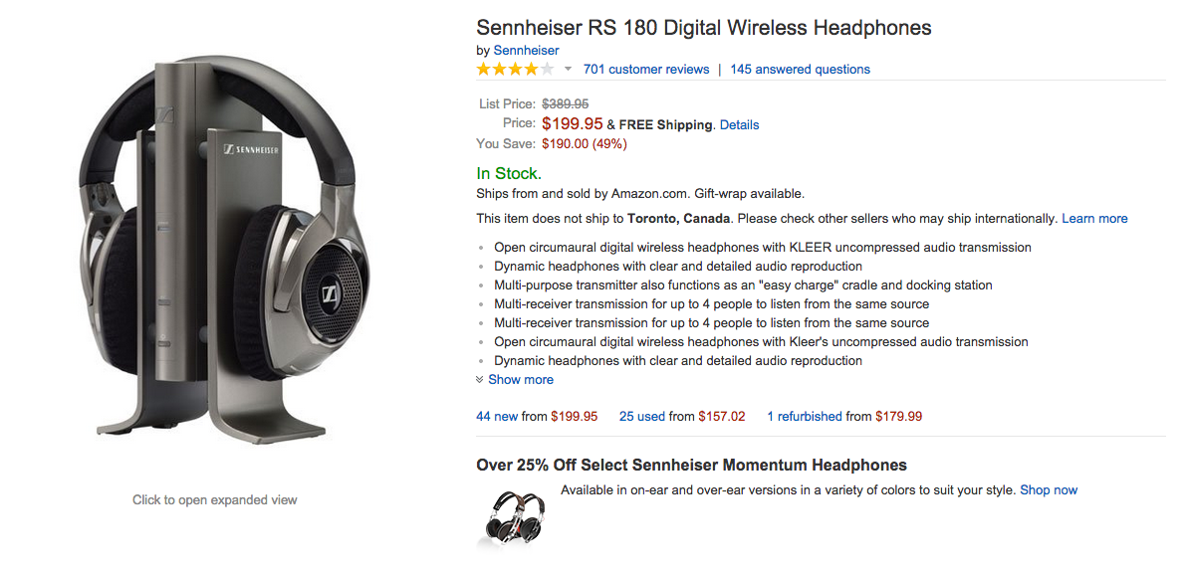Open FREE Shipping Details link
Screen dimensions: 1187x572
(739, 125)
